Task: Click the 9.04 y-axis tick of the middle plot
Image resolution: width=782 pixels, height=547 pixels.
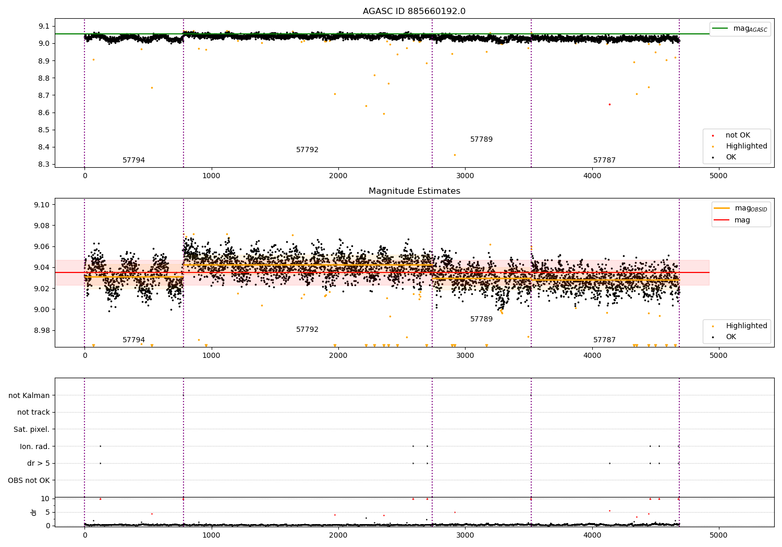Action: coord(42,268)
